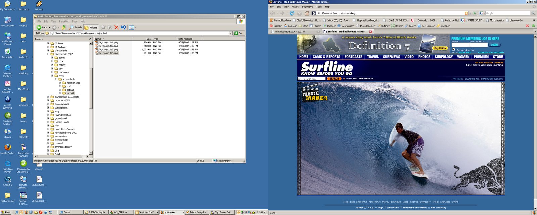Expand the admin folder in tree
Screen dimensions: 537x215
pyautogui.click(x=52, y=58)
